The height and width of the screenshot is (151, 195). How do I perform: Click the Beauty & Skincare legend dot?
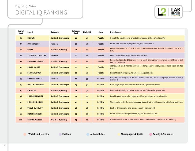(151, 134)
